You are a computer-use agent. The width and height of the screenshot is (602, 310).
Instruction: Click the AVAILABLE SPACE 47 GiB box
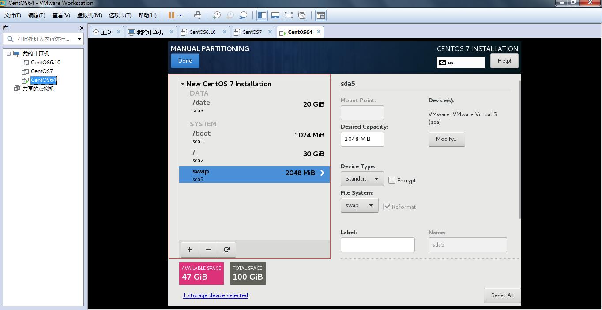coord(201,274)
